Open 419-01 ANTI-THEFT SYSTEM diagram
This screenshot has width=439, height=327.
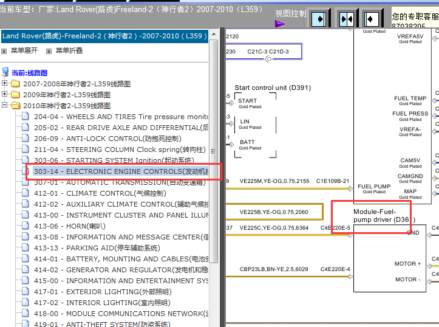[102, 324]
